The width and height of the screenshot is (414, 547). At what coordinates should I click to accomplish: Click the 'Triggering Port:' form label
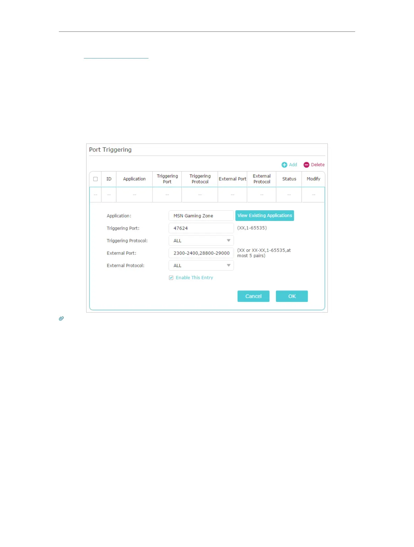tap(123, 228)
